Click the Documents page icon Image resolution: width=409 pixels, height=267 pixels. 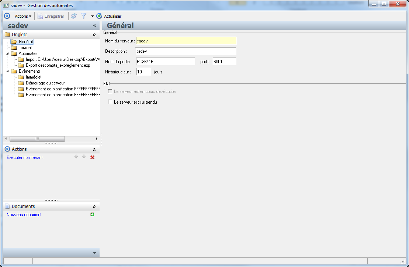[7, 206]
